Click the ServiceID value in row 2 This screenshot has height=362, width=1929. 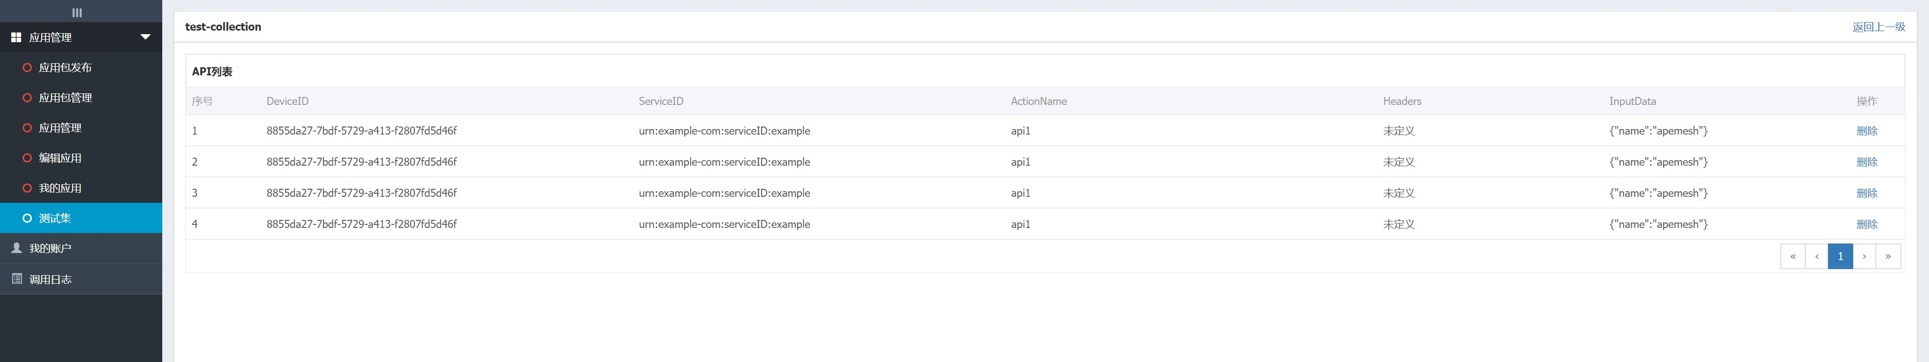[x=724, y=162]
